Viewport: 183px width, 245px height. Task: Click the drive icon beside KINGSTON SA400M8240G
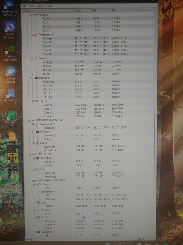[33, 120]
